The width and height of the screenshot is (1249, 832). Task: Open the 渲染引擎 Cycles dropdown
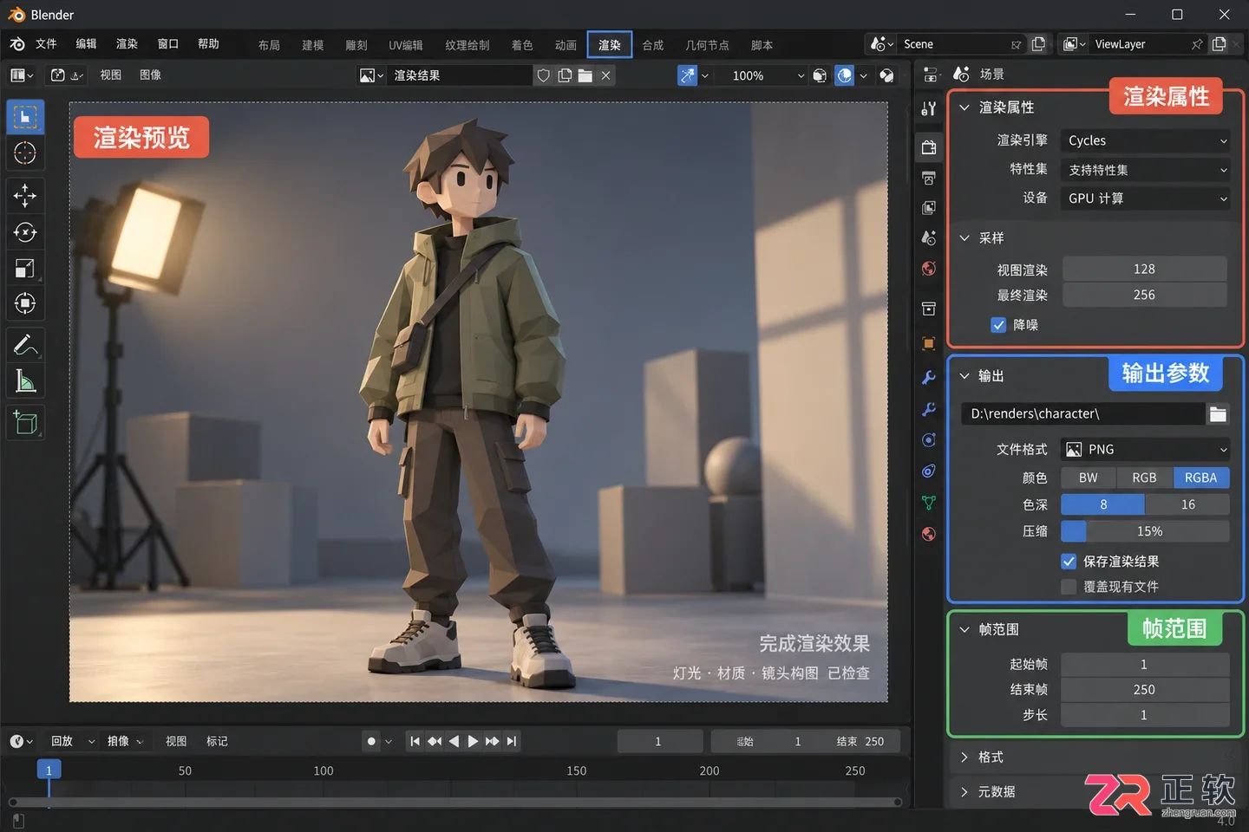click(1145, 140)
